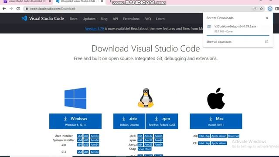279x157 pixels.
Task: Close the Recent Downloads popup
Action: click(266, 18)
